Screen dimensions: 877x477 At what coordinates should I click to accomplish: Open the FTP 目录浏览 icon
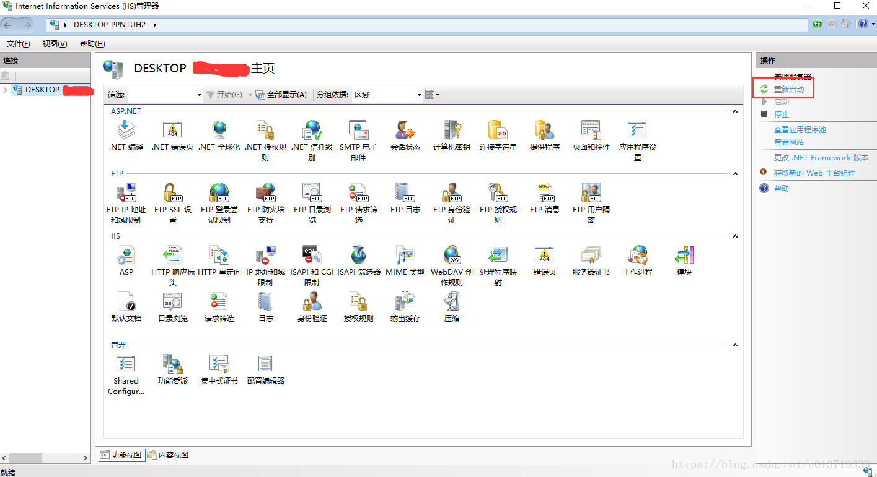(x=312, y=193)
